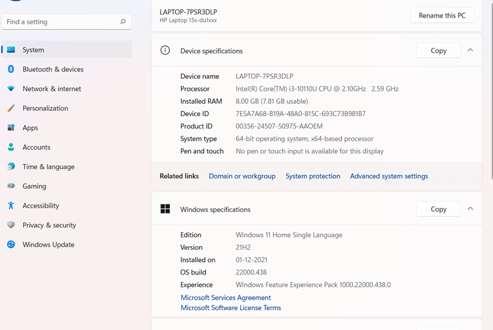The image size is (493, 330).
Task: Click the Time & language globe icon
Action: [x=11, y=167]
